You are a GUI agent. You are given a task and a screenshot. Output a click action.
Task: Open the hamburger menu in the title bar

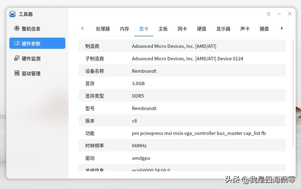tap(268, 14)
